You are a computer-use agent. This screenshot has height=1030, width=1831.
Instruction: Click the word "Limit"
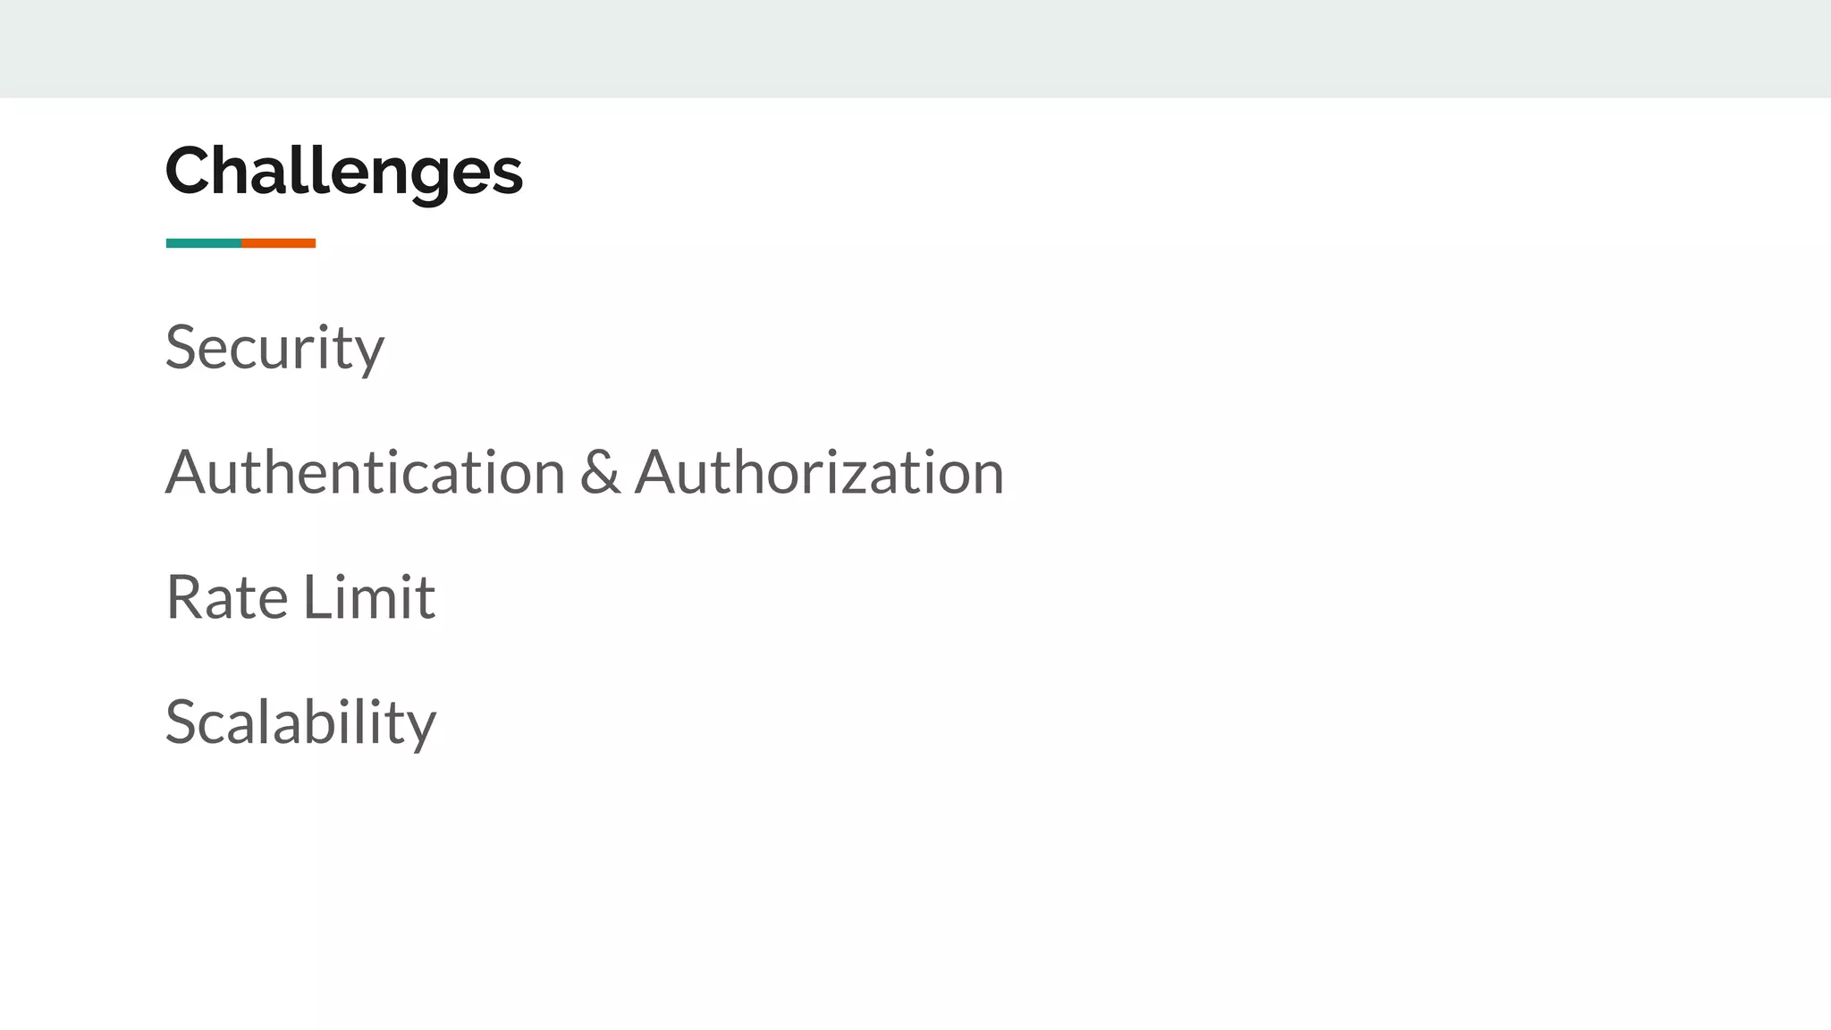pos(369,597)
